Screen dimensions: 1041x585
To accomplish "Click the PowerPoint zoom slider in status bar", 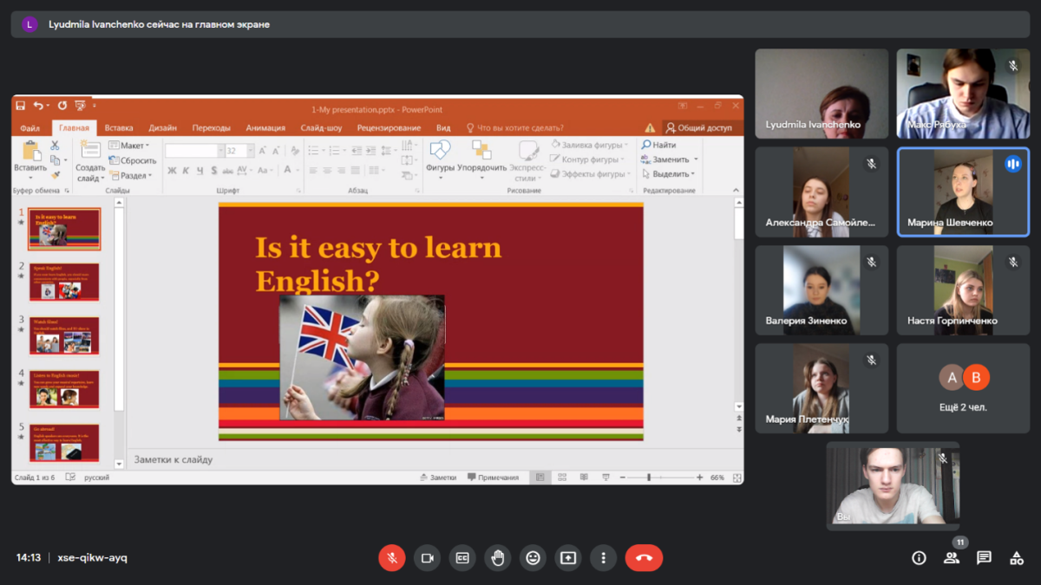I will click(x=649, y=478).
